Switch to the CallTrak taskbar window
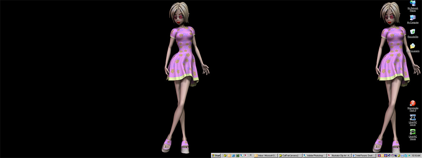422x158 pixels. pos(290,155)
